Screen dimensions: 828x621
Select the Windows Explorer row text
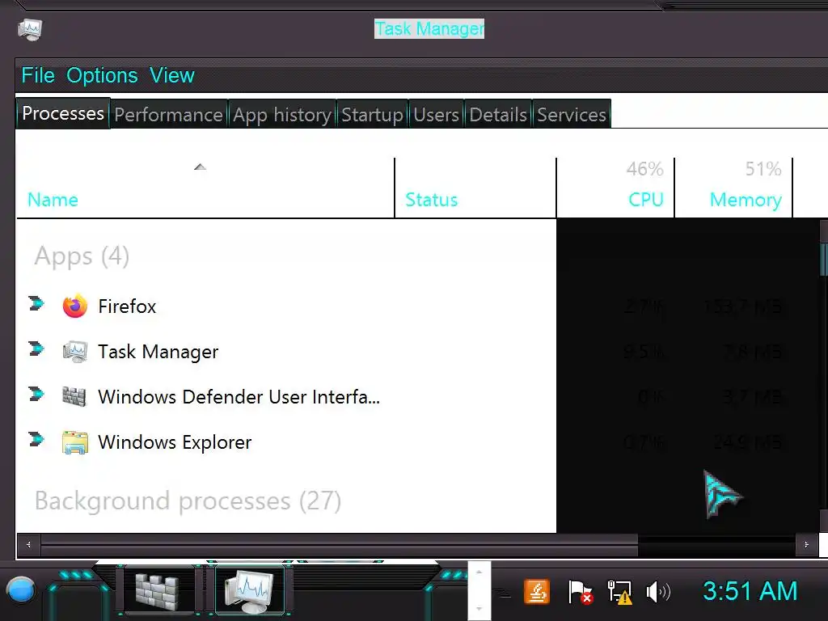click(175, 442)
